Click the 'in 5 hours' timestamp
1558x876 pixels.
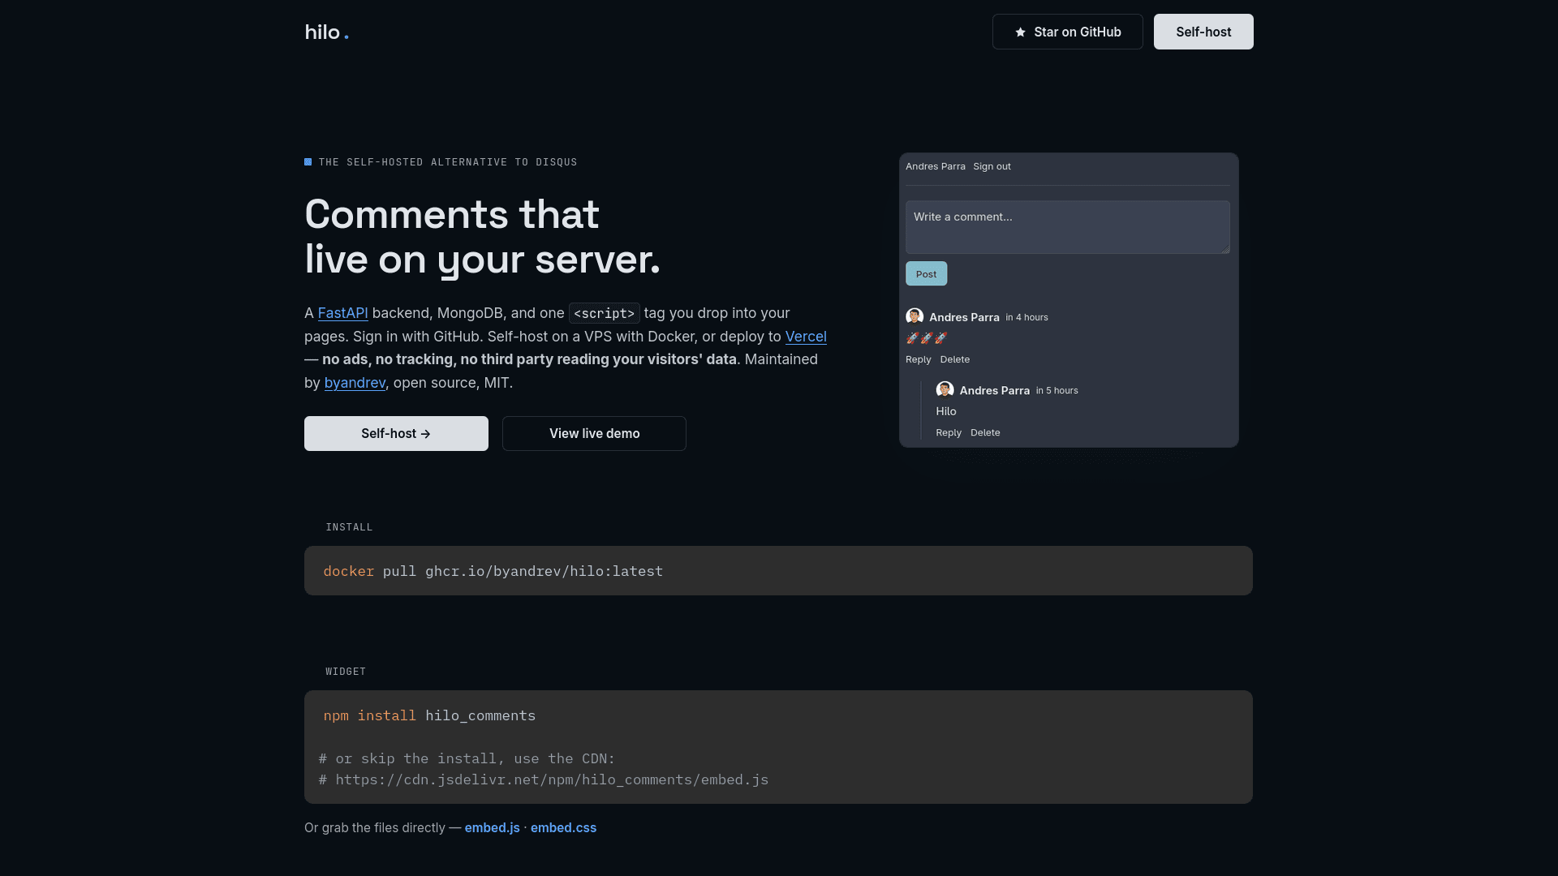[x=1057, y=391]
